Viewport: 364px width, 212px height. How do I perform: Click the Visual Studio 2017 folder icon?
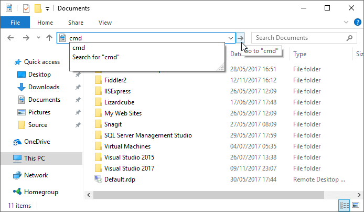coord(98,168)
